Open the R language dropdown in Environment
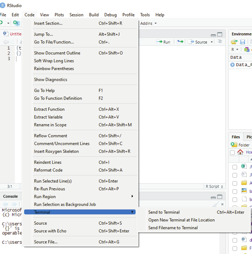The height and width of the screenshot is (254, 252). point(235,49)
